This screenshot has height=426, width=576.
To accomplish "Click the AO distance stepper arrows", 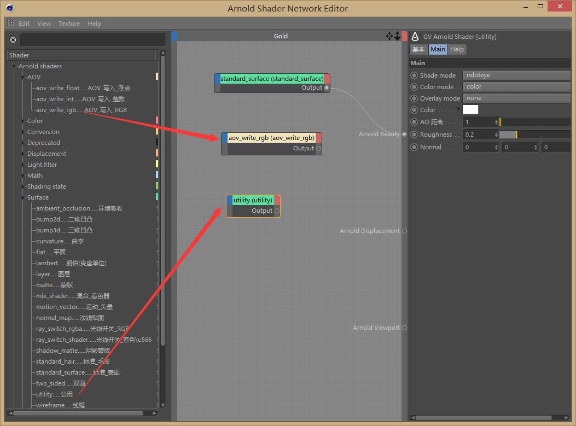I will click(496, 122).
